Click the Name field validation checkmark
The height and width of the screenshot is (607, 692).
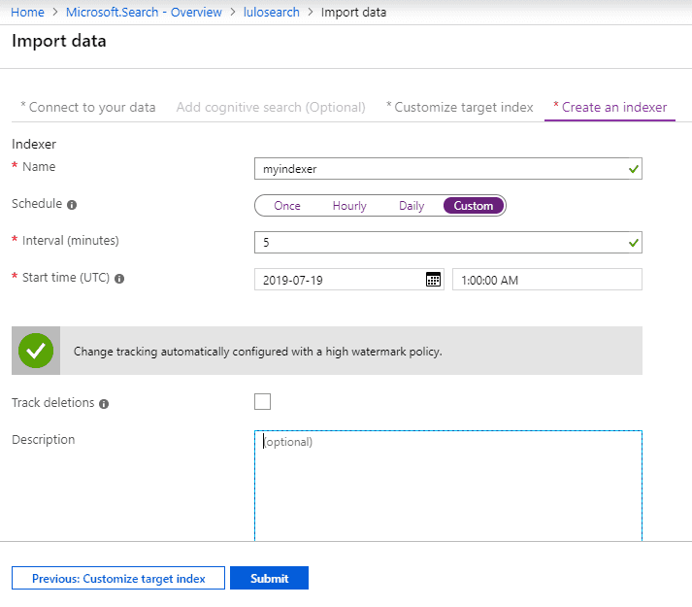[634, 169]
